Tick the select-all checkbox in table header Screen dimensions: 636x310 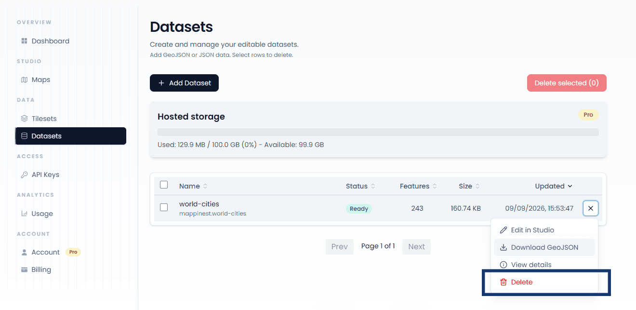(x=164, y=185)
